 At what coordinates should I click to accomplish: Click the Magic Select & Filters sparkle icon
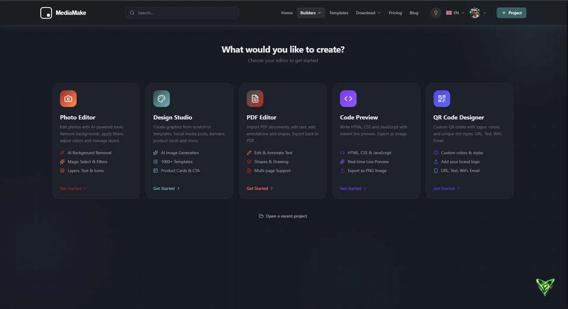click(62, 162)
